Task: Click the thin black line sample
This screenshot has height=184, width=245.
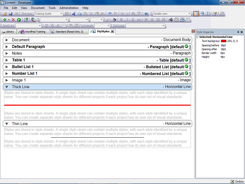Action: (97, 138)
